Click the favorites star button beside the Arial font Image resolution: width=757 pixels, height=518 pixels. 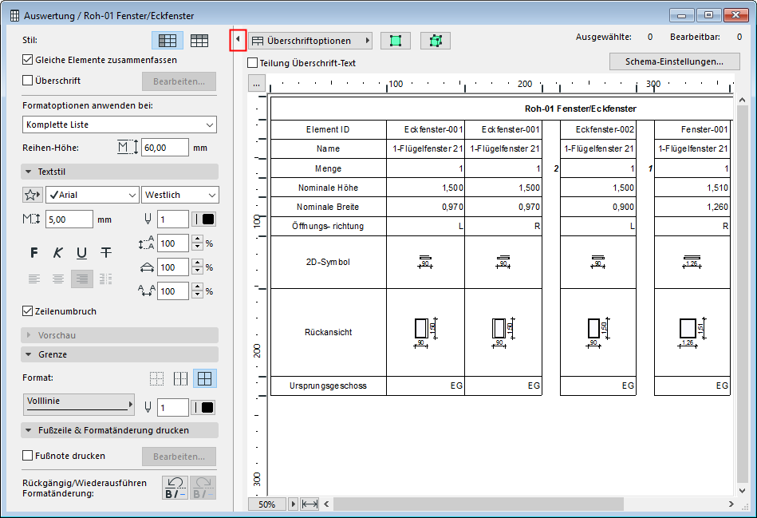coord(33,195)
